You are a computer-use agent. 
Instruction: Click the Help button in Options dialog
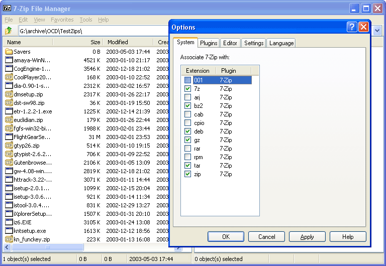point(348,236)
